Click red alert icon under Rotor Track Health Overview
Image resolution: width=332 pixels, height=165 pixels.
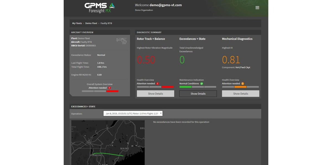click(x=157, y=83)
